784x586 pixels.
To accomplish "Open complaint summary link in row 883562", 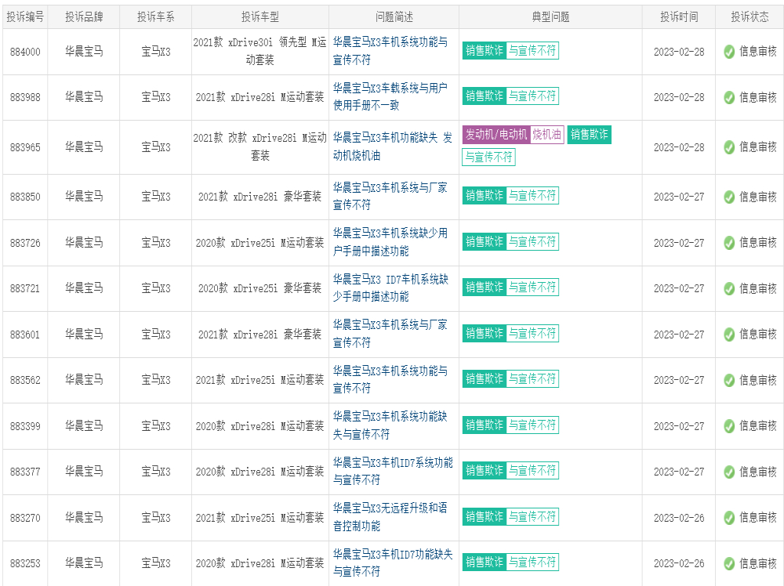I will [390, 379].
